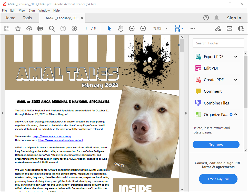Image resolution: width=248 pixels, height=192 pixels.
Task: Collapse the right tools pane arrow
Action: coord(186,113)
